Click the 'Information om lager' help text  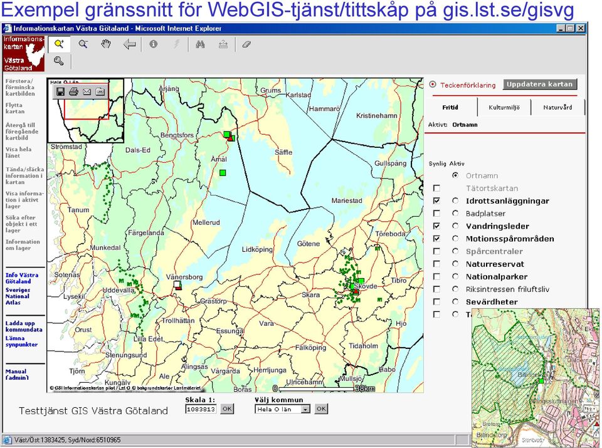23,245
